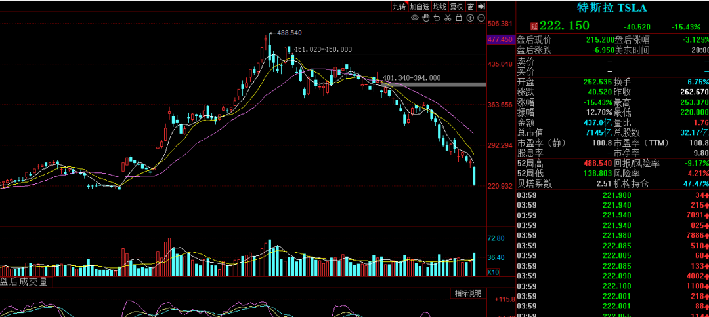Select the tick row with volume 825

tap(612, 225)
